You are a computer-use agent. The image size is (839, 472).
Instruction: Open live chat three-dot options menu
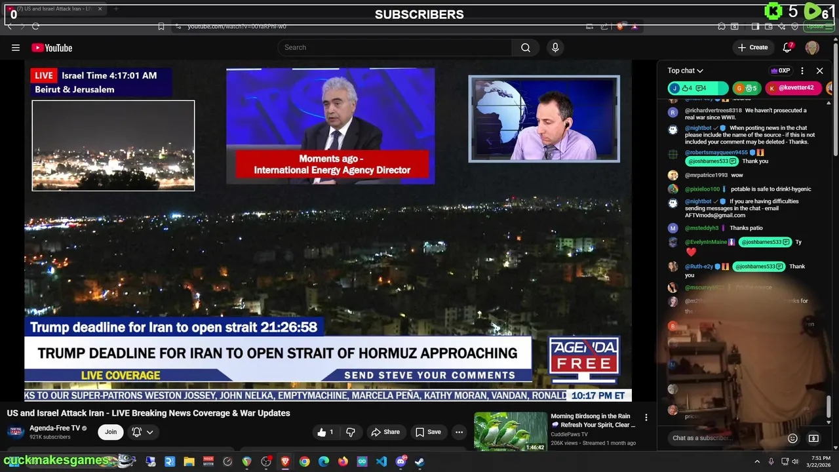coord(802,71)
